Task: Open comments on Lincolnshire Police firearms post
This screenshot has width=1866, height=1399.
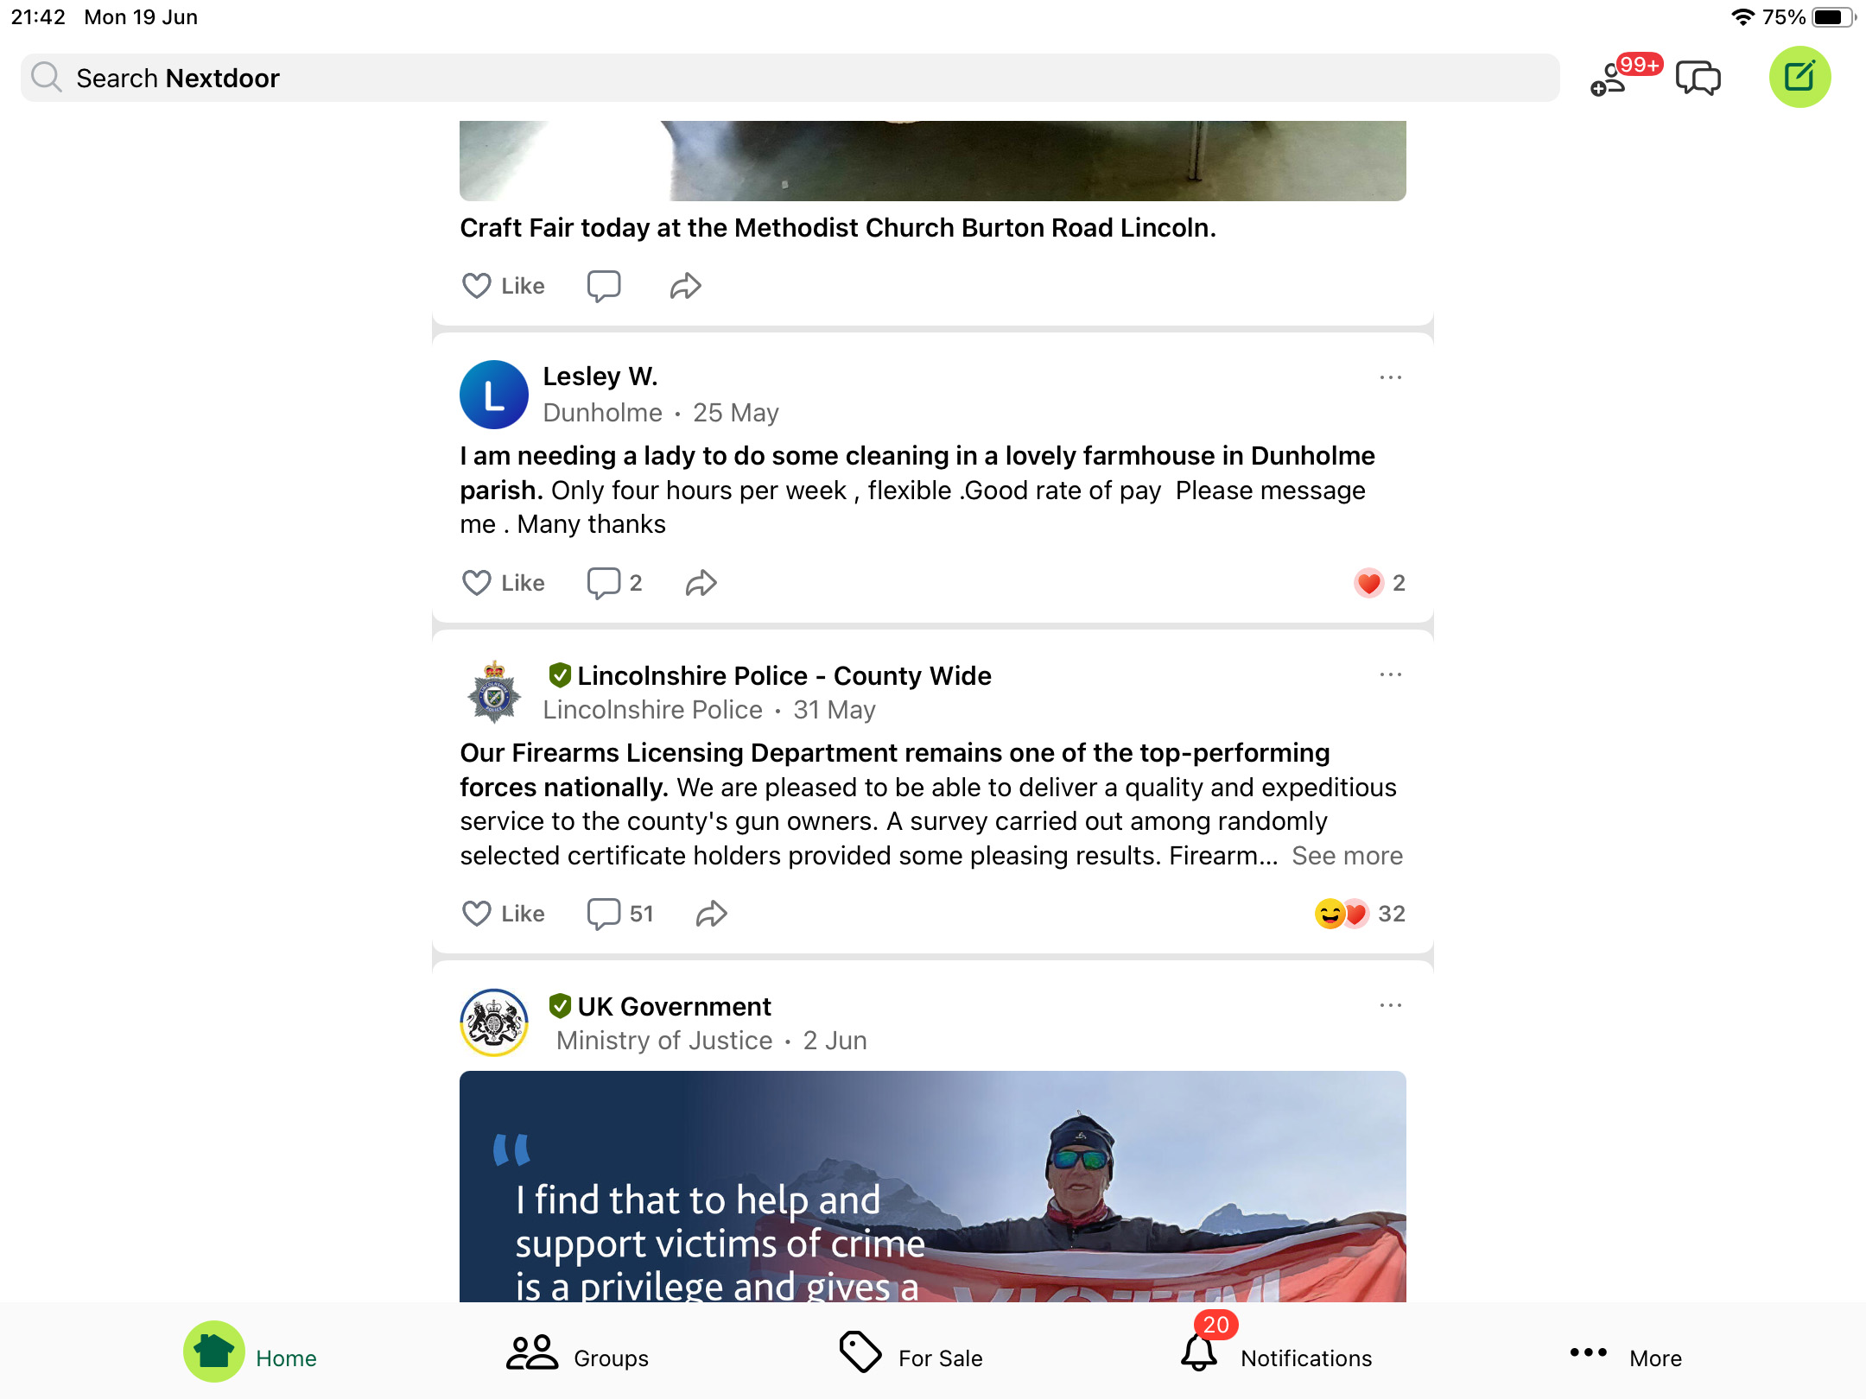Action: tap(619, 914)
